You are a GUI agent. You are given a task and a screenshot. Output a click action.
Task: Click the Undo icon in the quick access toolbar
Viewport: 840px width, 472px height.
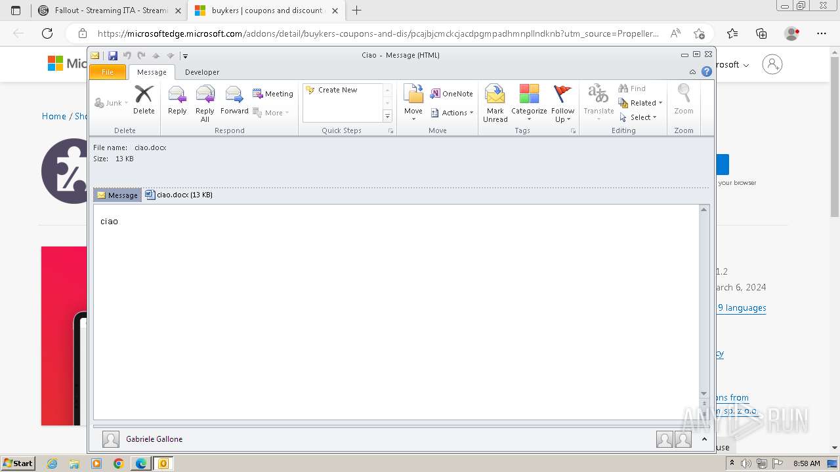click(x=127, y=56)
